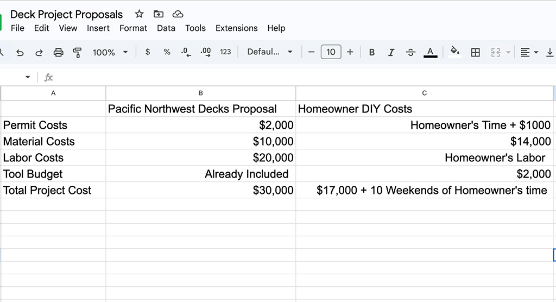
Task: Click the redo arrow
Action: click(39, 53)
